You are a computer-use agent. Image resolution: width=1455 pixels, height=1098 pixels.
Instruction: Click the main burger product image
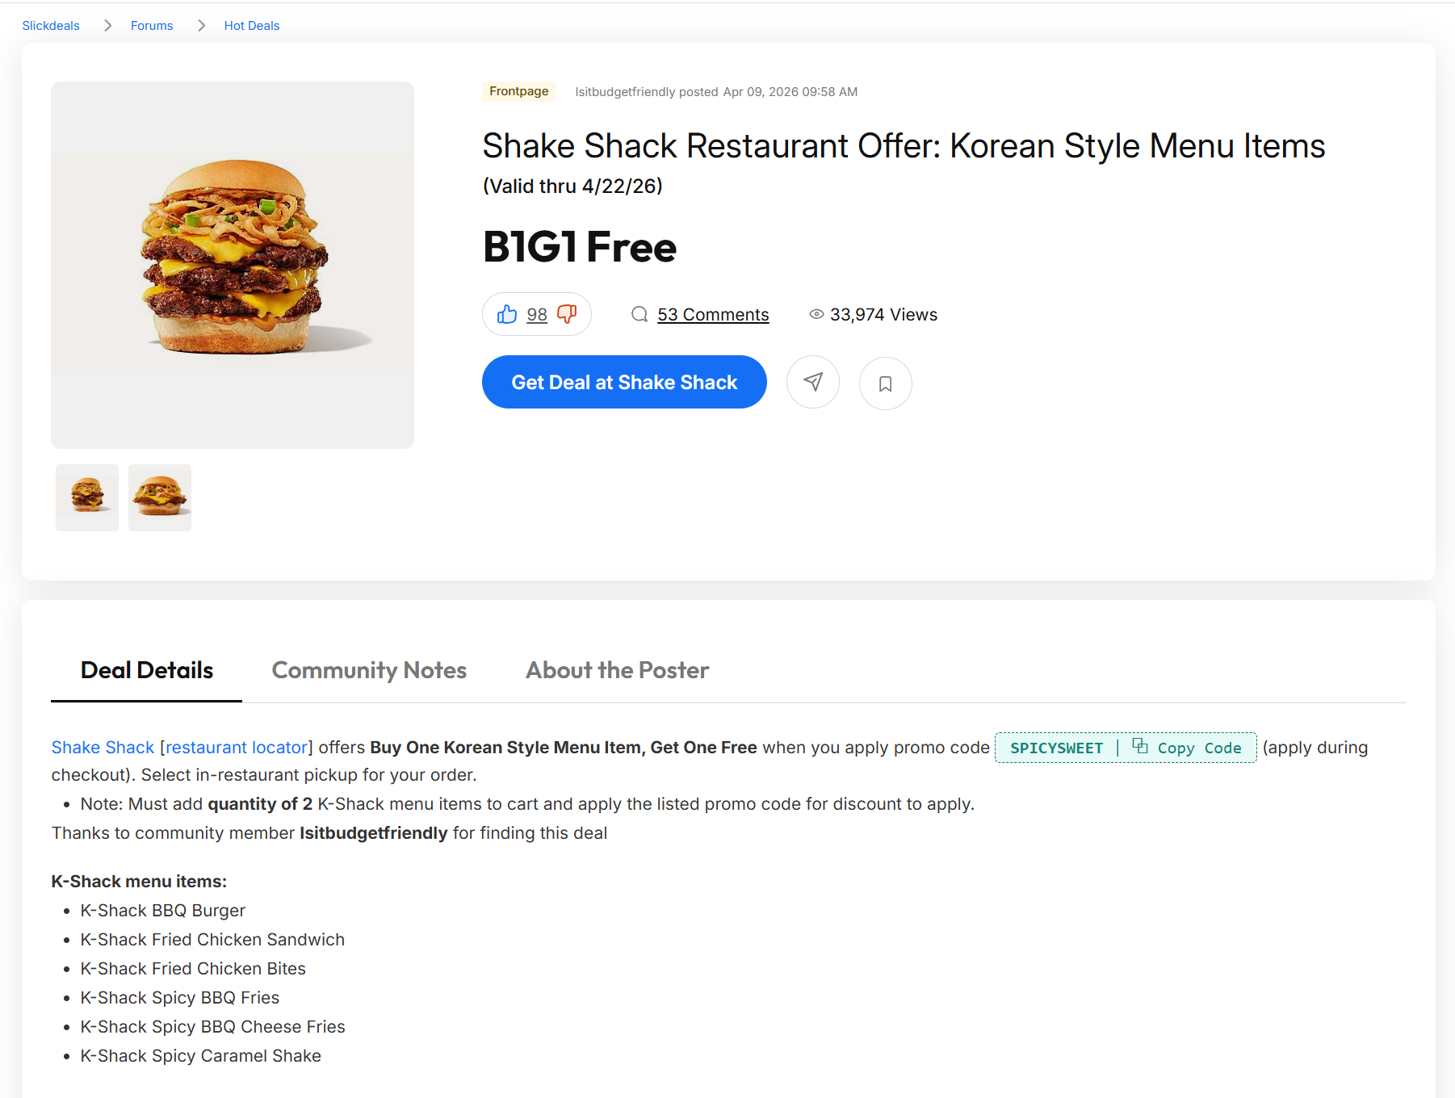(233, 265)
